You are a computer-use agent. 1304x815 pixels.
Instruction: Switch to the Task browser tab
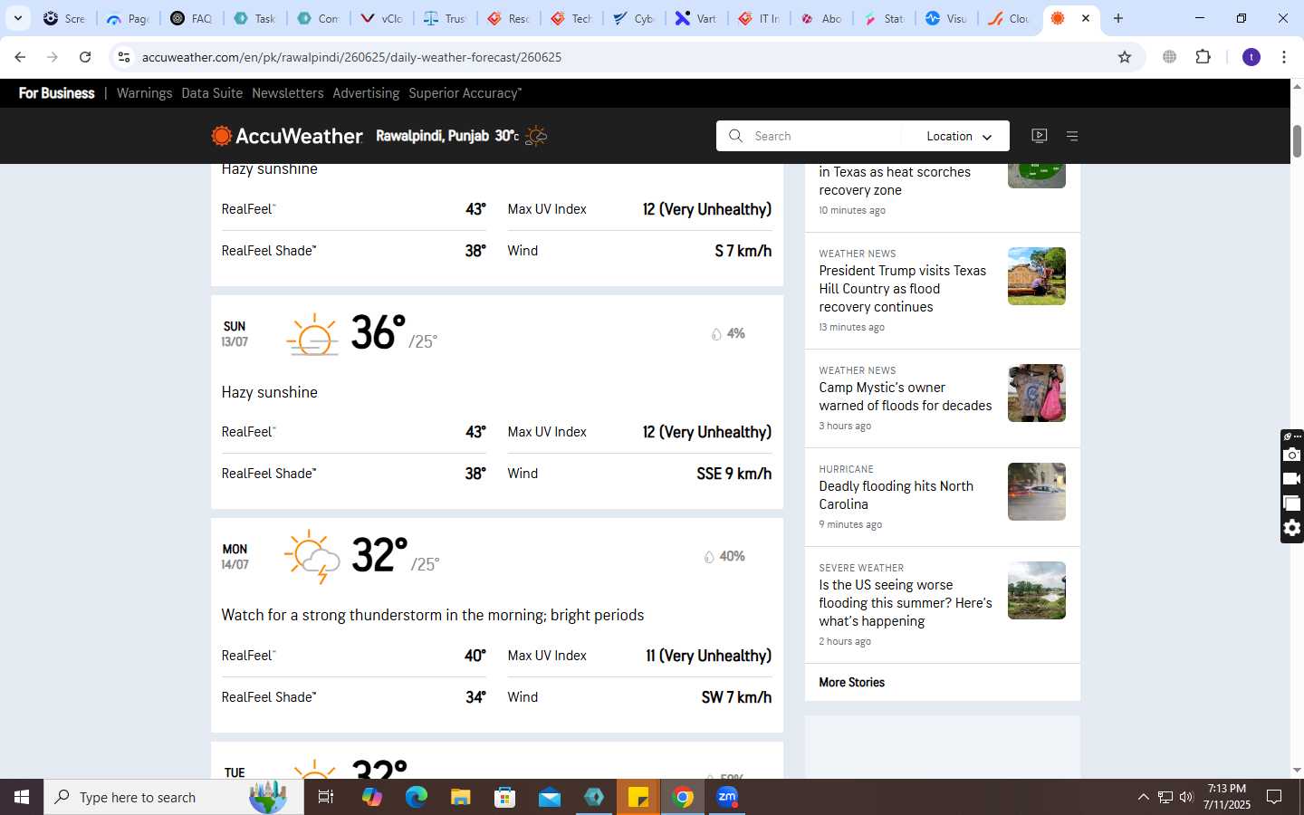(x=254, y=18)
